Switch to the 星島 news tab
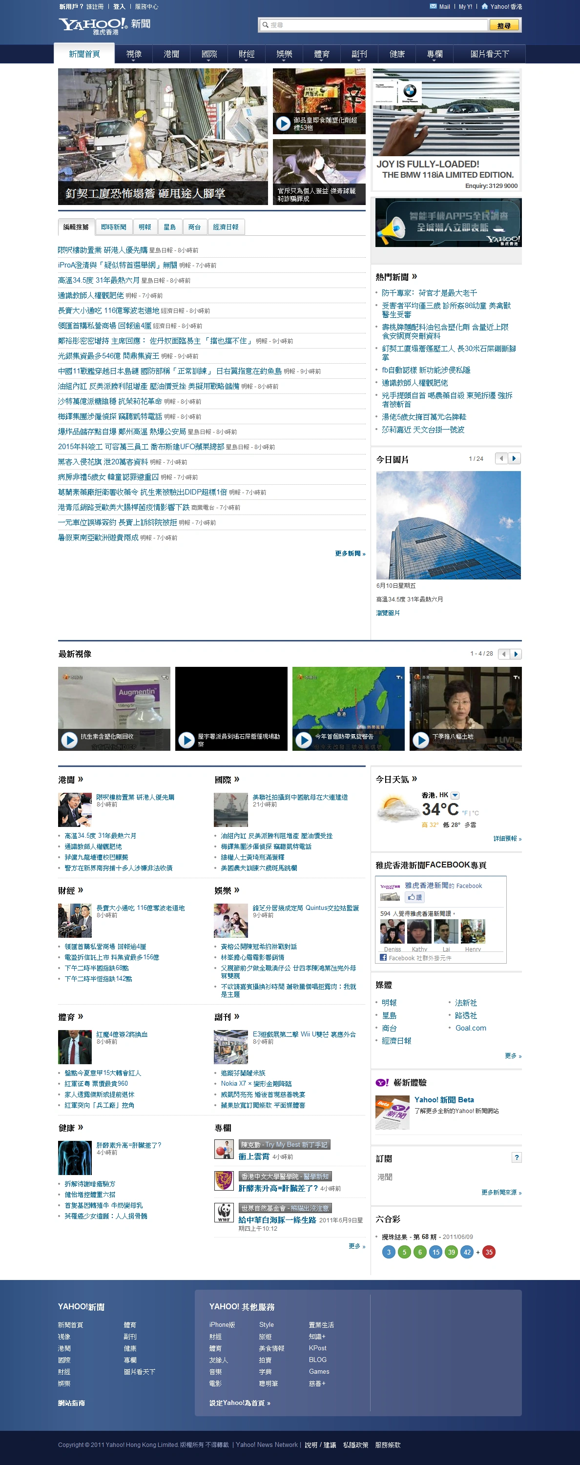Viewport: 580px width, 1465px height. (x=169, y=227)
